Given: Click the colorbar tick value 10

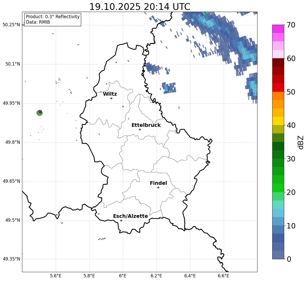Looking at the screenshot, I should click(x=291, y=226).
